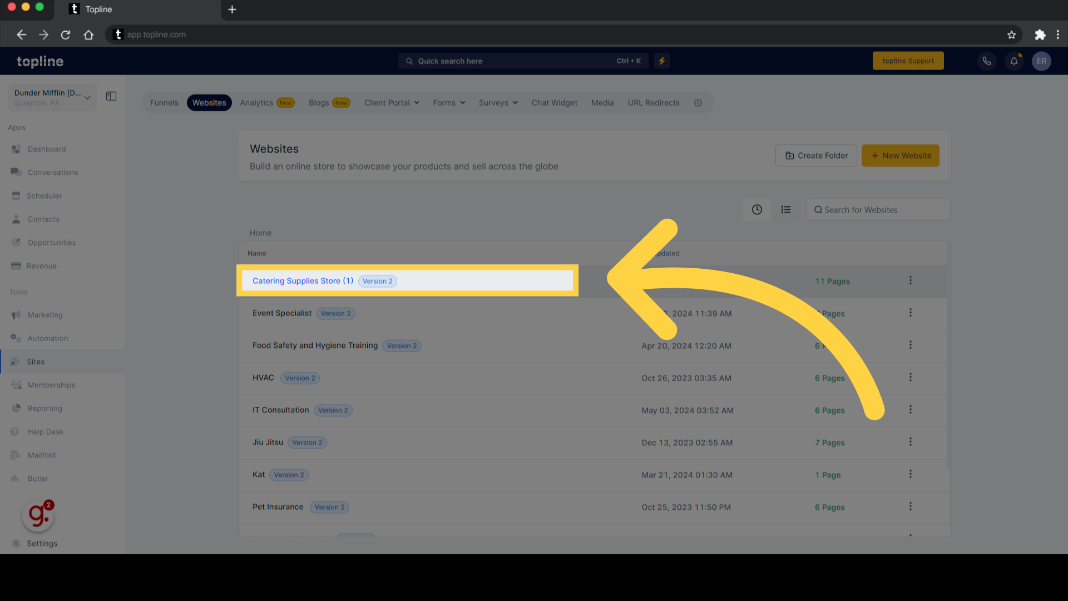Open the browser extensions puzzle icon
This screenshot has height=601, width=1068.
click(1040, 35)
